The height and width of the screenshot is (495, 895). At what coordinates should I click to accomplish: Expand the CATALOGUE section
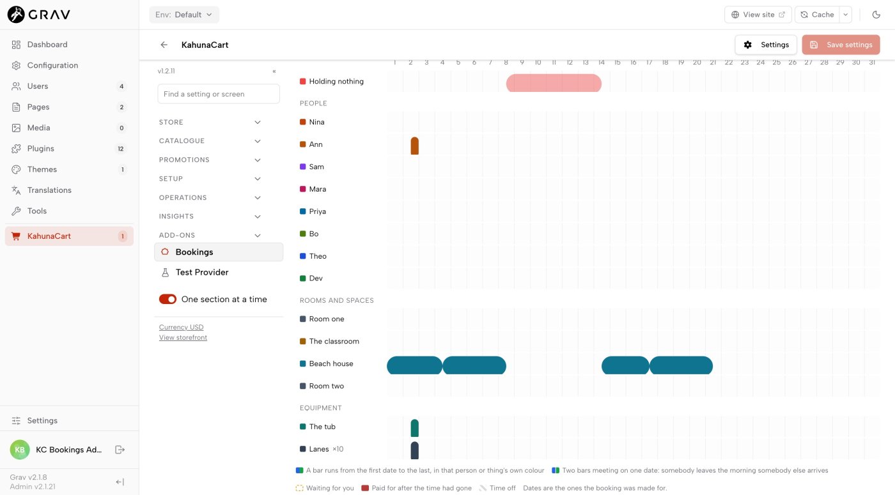[x=210, y=141]
